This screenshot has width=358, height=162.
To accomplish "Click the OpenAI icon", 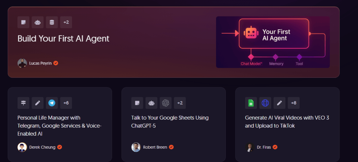I will click(x=165, y=103).
